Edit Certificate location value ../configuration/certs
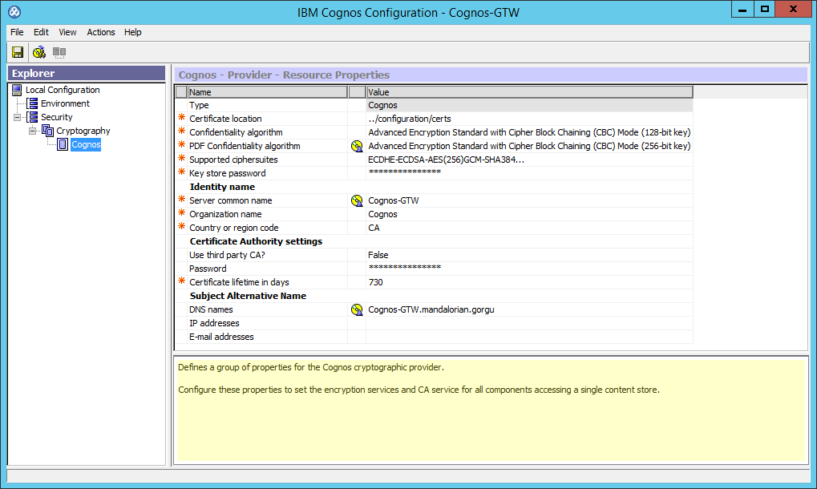This screenshot has width=817, height=489. click(x=529, y=119)
